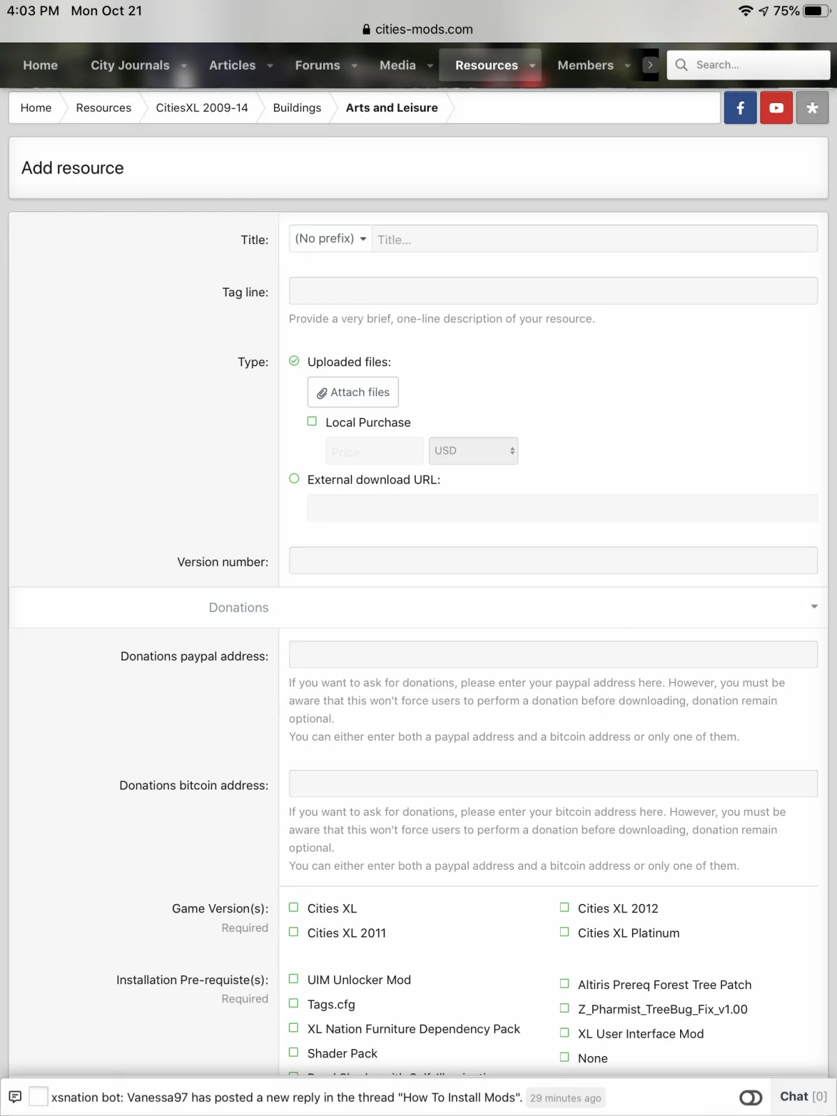837x1116 pixels.
Task: Show more nav items with arrow
Action: (x=650, y=65)
